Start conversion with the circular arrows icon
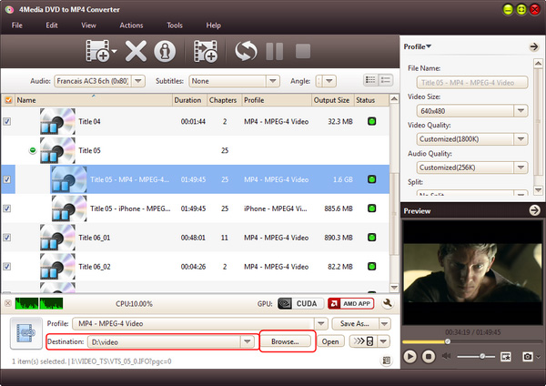This screenshot has height=386, width=546. pos(246,52)
